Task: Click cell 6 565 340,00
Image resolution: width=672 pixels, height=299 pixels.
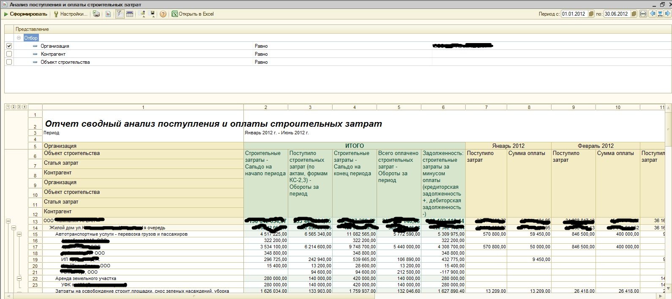Action: tap(310, 234)
